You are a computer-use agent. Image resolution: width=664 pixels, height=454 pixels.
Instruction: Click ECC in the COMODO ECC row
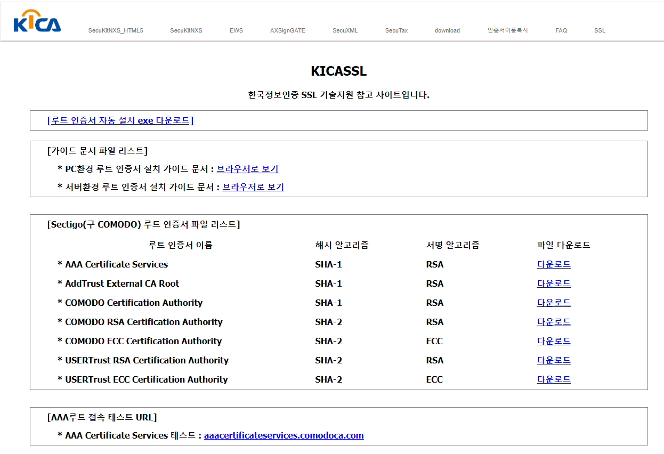pyautogui.click(x=434, y=341)
